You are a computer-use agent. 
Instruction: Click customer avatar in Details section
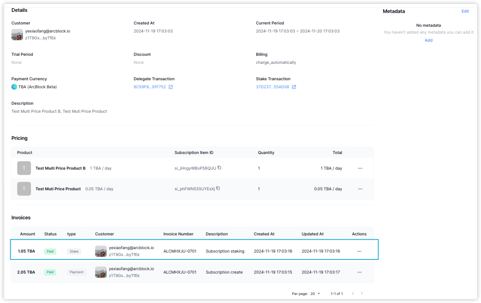pos(17,35)
